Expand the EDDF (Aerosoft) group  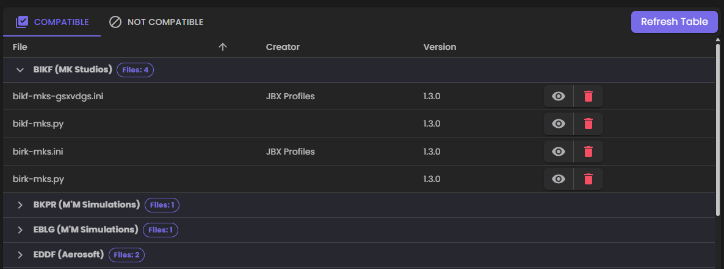(20, 255)
